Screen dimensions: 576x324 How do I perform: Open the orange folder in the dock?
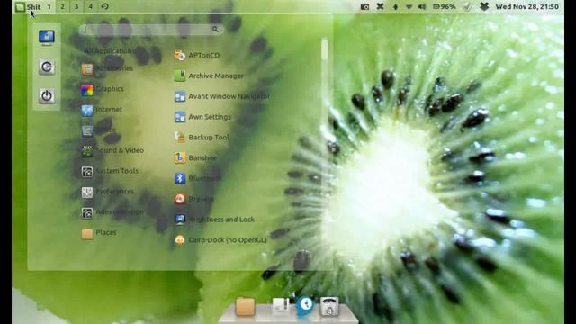(x=245, y=306)
